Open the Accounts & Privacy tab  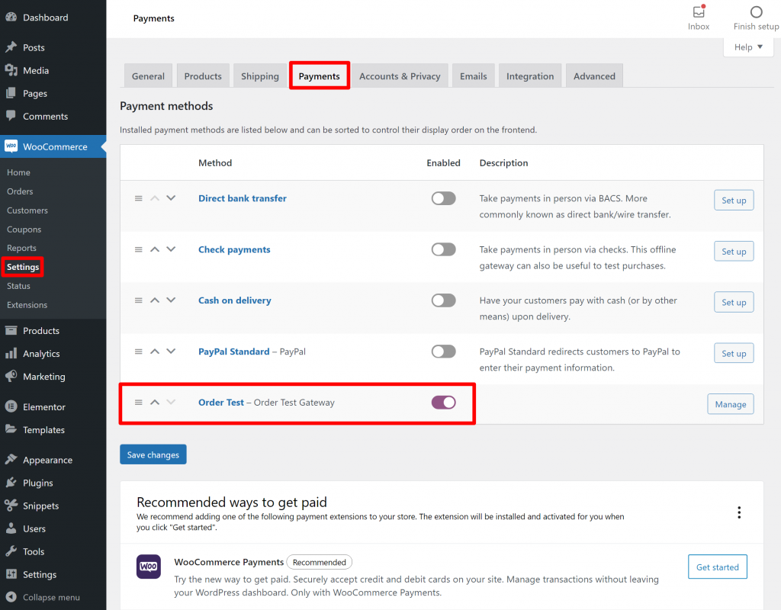click(x=400, y=76)
